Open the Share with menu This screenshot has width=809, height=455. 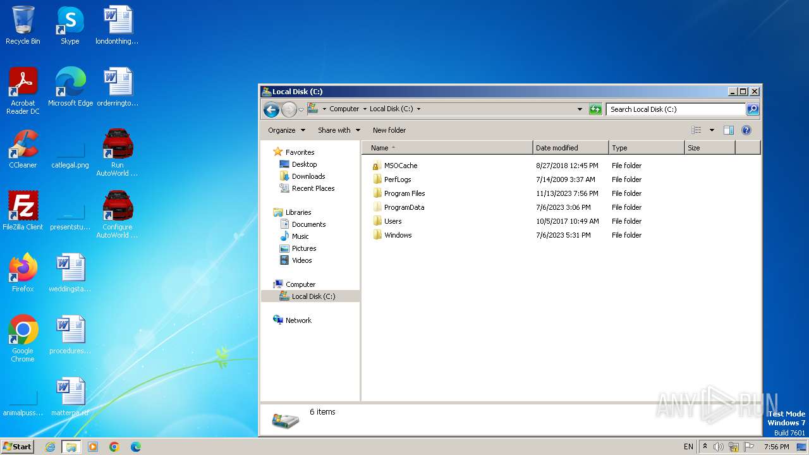(339, 130)
